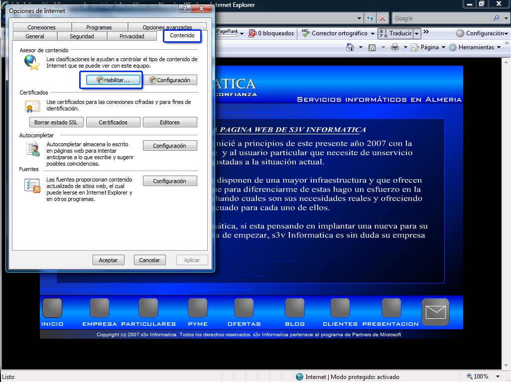Click the question mark help button in dialog
This screenshot has width=511, height=382.
[x=185, y=8]
